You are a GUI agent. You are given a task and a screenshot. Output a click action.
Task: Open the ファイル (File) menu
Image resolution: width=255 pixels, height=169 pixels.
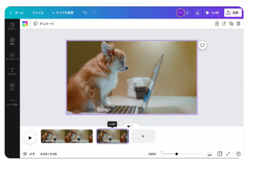pyautogui.click(x=37, y=13)
